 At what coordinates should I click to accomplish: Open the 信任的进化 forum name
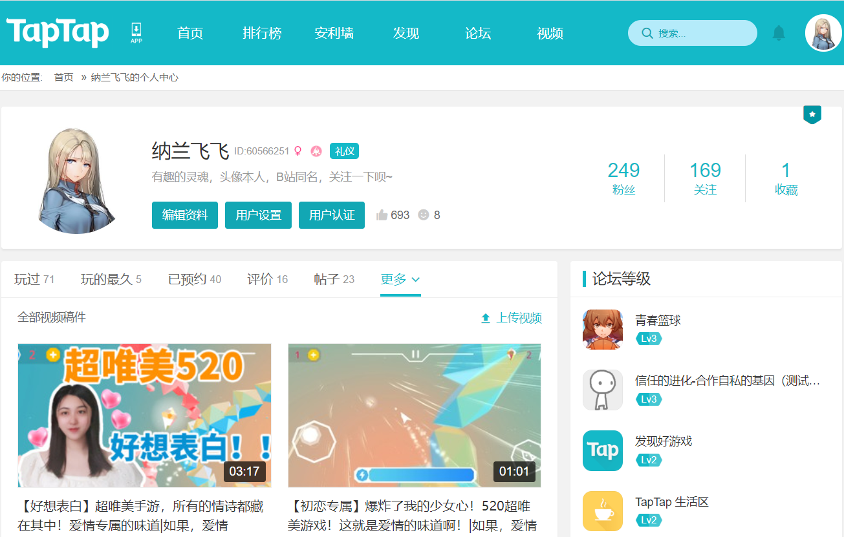pyautogui.click(x=728, y=381)
